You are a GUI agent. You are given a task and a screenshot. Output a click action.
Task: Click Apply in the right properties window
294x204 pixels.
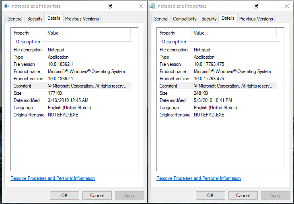pos(275,196)
